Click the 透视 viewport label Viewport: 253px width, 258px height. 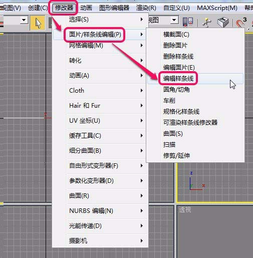coord(185,209)
